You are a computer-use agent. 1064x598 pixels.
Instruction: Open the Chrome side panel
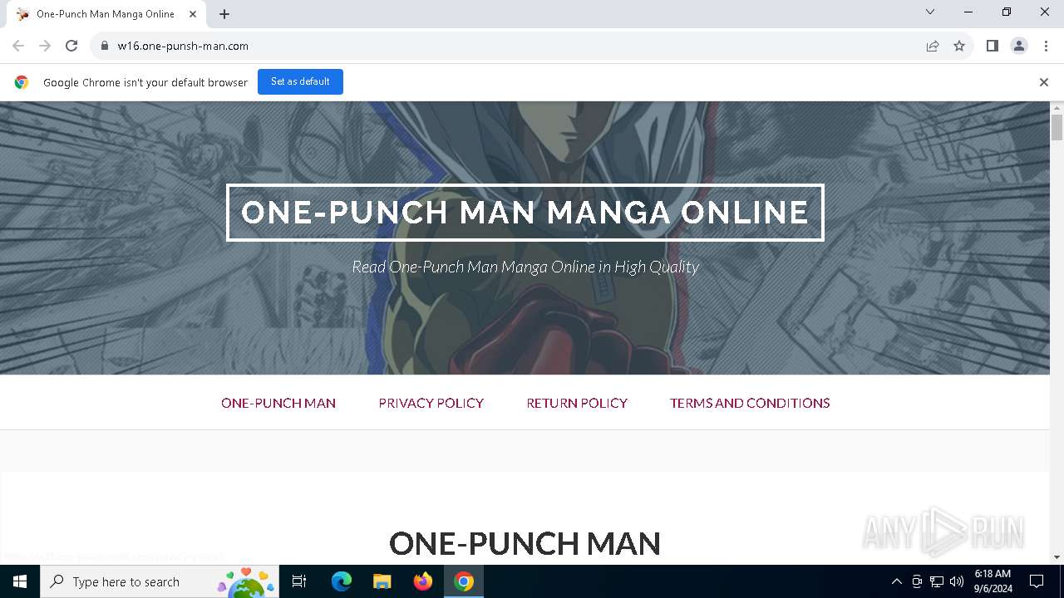[x=993, y=46]
